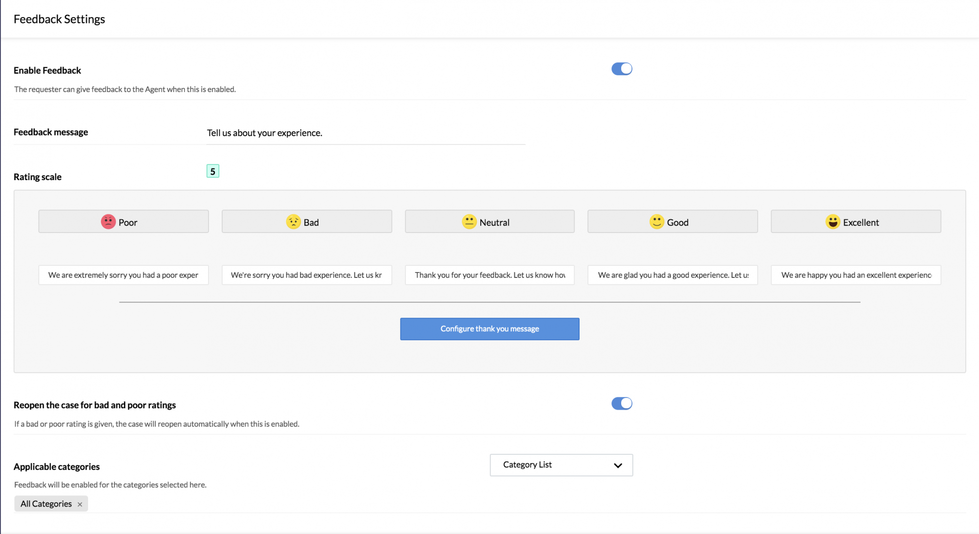Viewport: 979px width, 534px height.
Task: Click the case will reopen automatically description
Action: (x=157, y=424)
